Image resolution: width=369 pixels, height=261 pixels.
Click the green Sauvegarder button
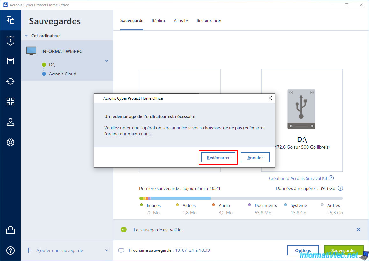pos(344,250)
